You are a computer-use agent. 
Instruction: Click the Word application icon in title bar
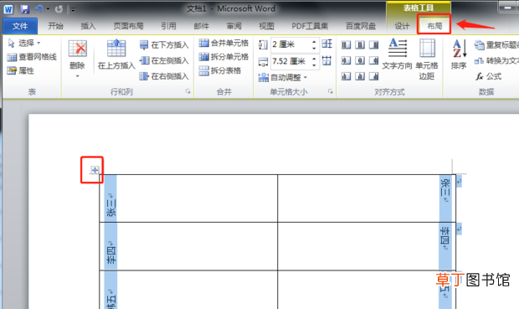click(8, 9)
